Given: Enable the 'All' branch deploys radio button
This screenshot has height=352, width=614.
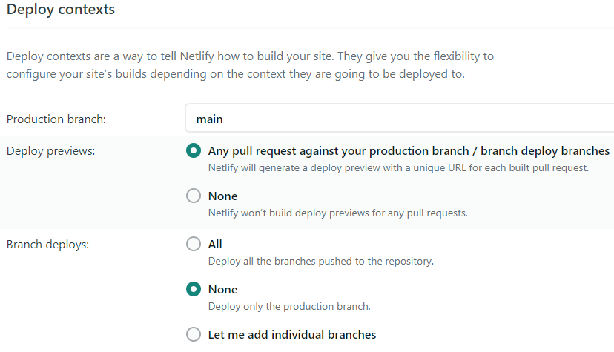Looking at the screenshot, I should 194,244.
